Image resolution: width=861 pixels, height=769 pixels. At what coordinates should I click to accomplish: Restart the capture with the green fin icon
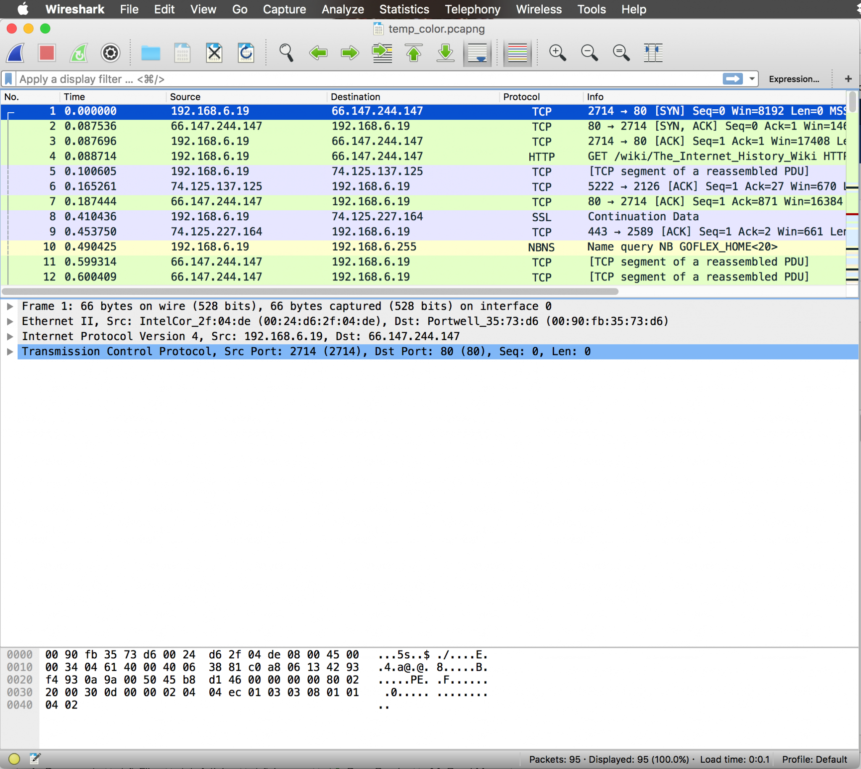tap(79, 53)
